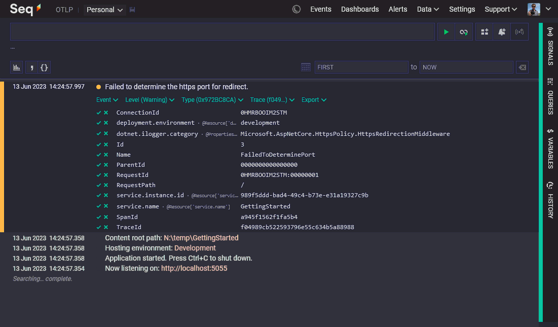Expand the user account menu chevron

(x=548, y=9)
